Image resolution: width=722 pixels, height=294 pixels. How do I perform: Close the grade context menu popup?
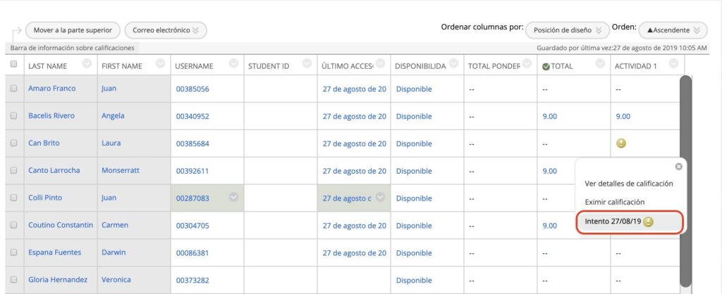point(678,167)
